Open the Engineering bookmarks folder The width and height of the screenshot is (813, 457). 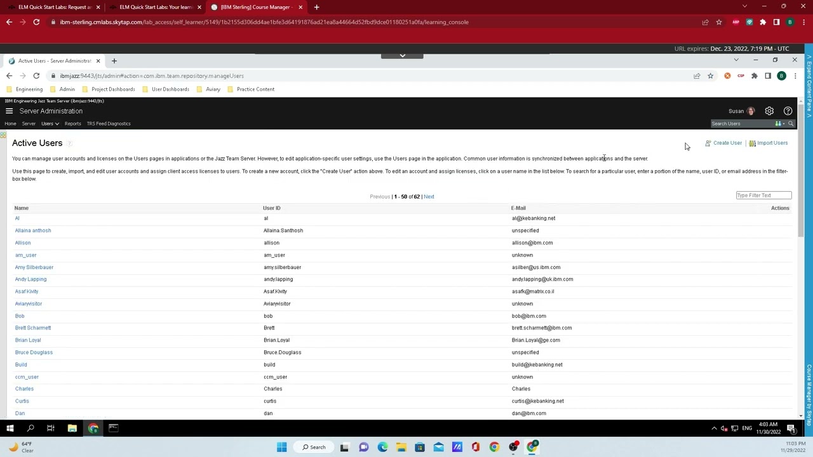(25, 89)
